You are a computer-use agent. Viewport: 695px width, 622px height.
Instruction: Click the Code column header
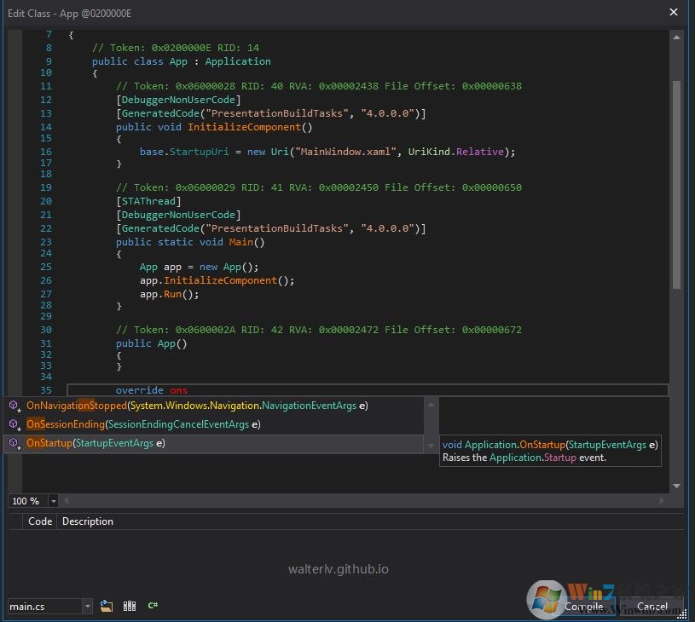point(40,521)
